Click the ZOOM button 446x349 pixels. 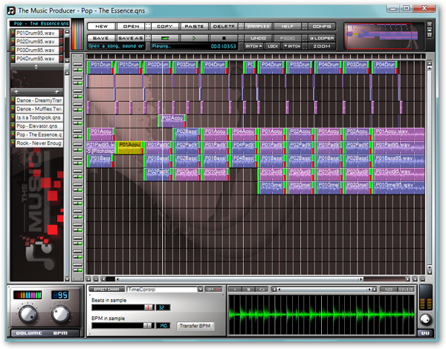point(322,46)
